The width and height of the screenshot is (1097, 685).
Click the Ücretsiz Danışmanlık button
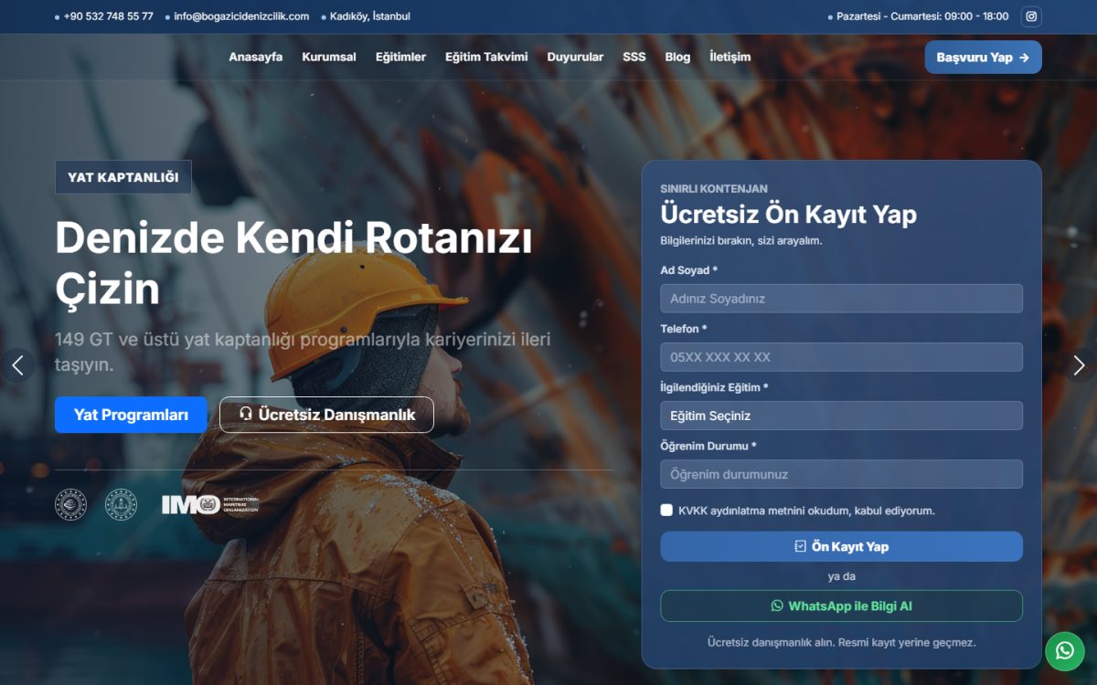click(x=326, y=415)
